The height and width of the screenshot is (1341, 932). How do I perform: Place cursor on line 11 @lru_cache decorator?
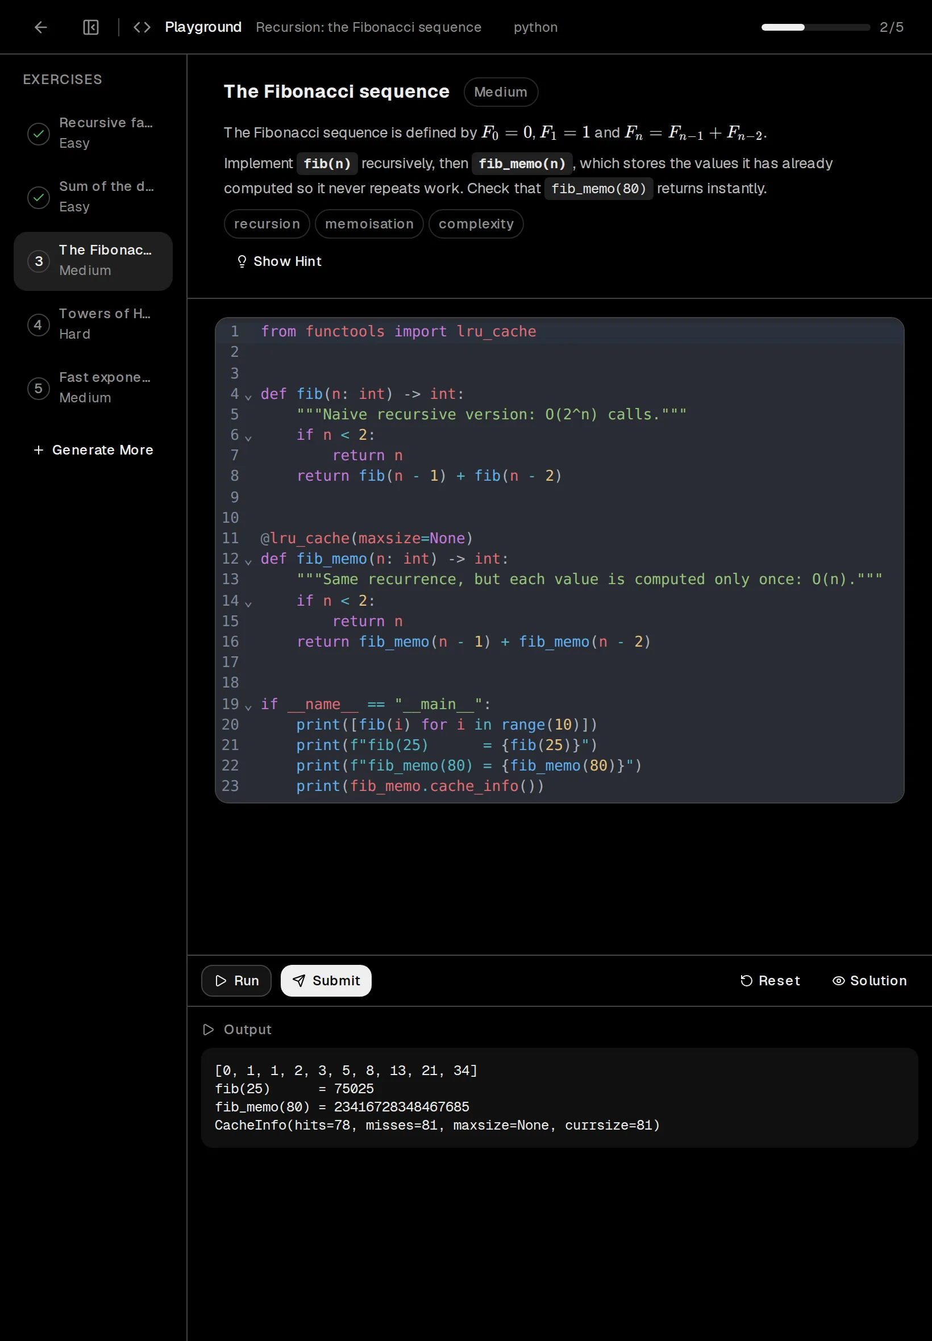click(x=366, y=538)
